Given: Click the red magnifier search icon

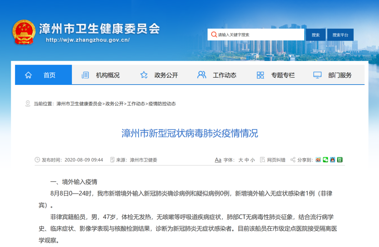Looking at the screenshot, I should 214,35.
